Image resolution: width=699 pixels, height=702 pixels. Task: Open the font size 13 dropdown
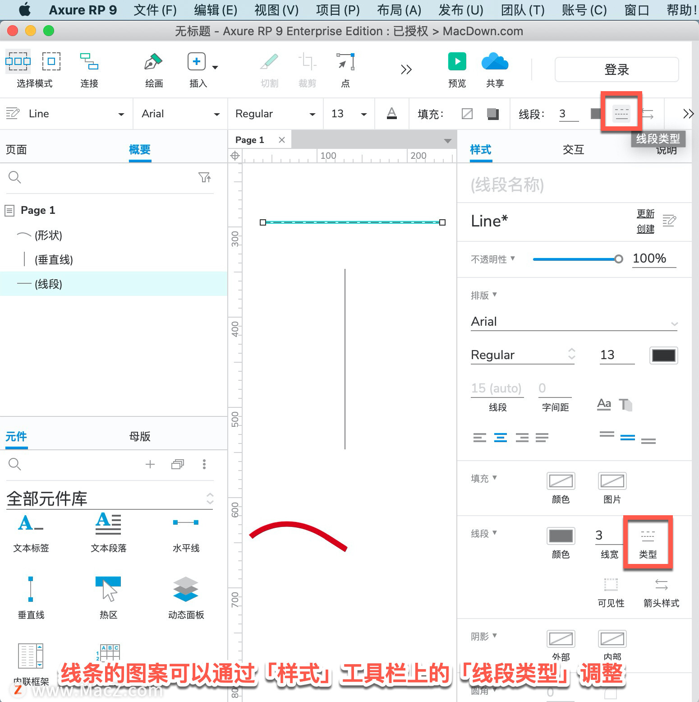tap(349, 114)
